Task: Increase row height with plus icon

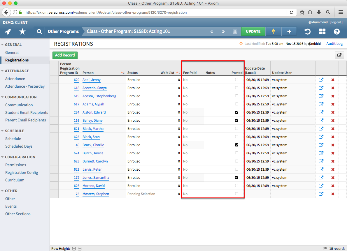Action: tap(74, 249)
